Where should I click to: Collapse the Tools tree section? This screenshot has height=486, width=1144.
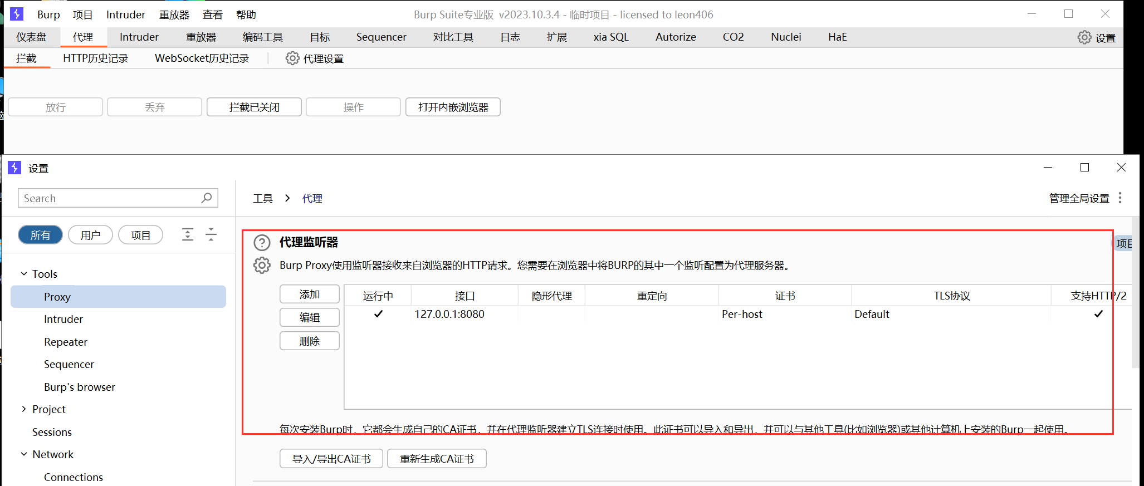[x=24, y=273]
